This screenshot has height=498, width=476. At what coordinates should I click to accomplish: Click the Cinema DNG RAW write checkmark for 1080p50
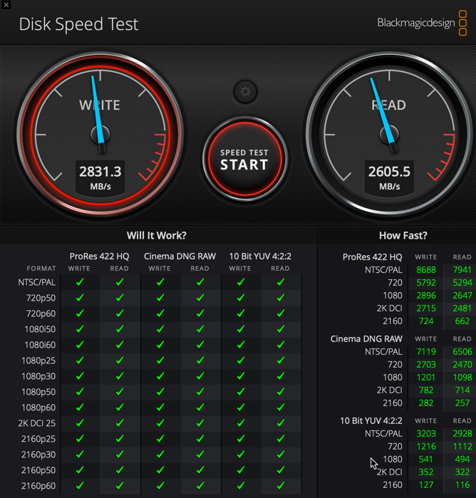(160, 392)
